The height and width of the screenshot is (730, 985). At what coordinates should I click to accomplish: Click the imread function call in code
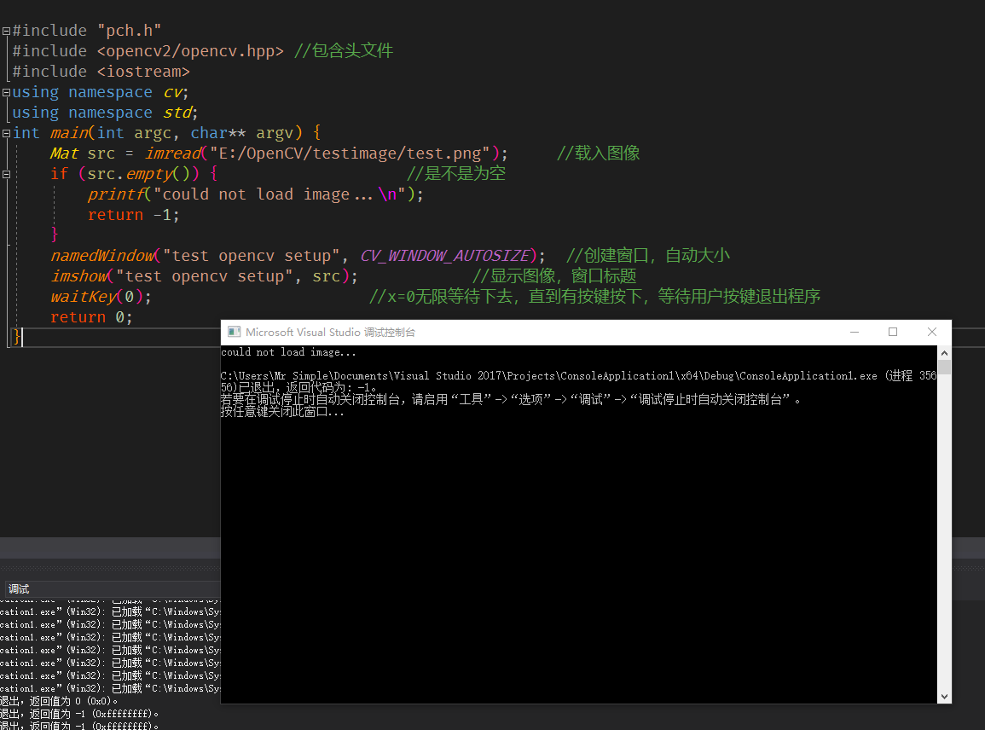point(173,154)
